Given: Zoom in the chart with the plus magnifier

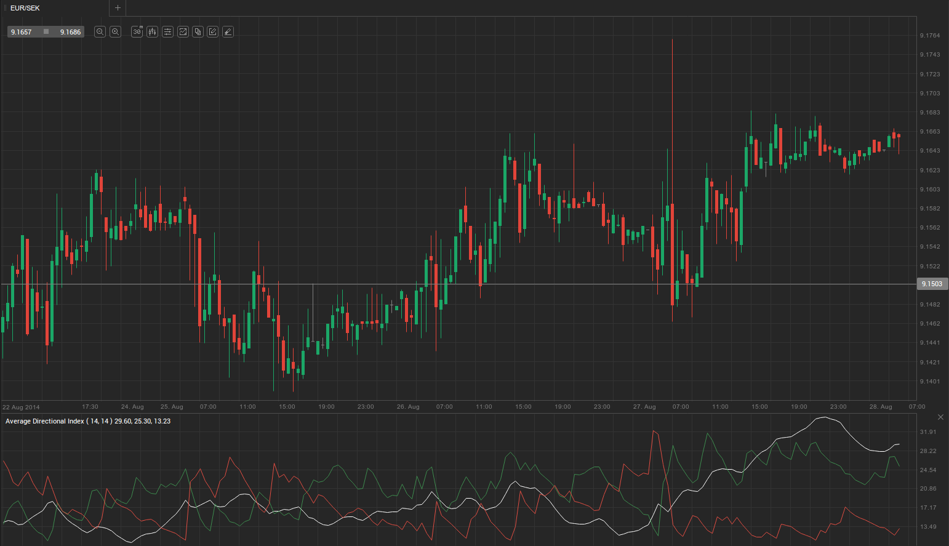Looking at the screenshot, I should (x=115, y=32).
